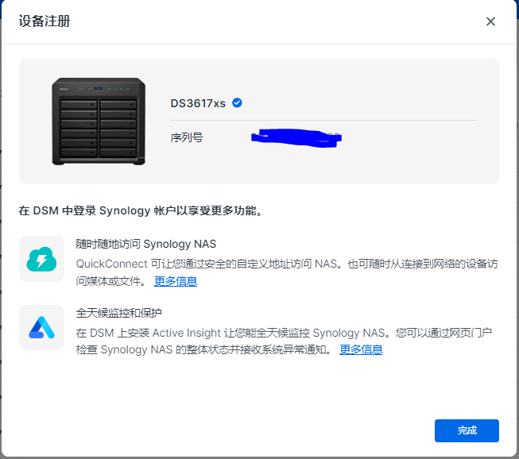Close the 设备注册 dialog with the X
Screen dimensions: 519x459
pyautogui.click(x=490, y=21)
